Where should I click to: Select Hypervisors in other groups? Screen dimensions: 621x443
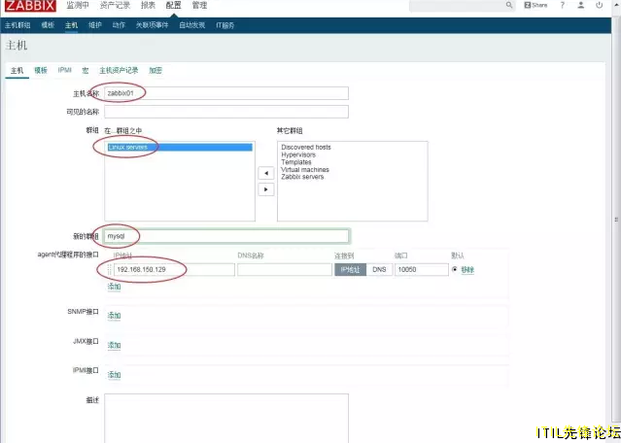(298, 154)
